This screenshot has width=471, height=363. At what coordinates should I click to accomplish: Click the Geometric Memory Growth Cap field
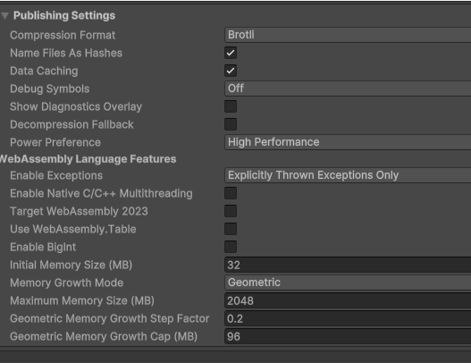point(348,336)
